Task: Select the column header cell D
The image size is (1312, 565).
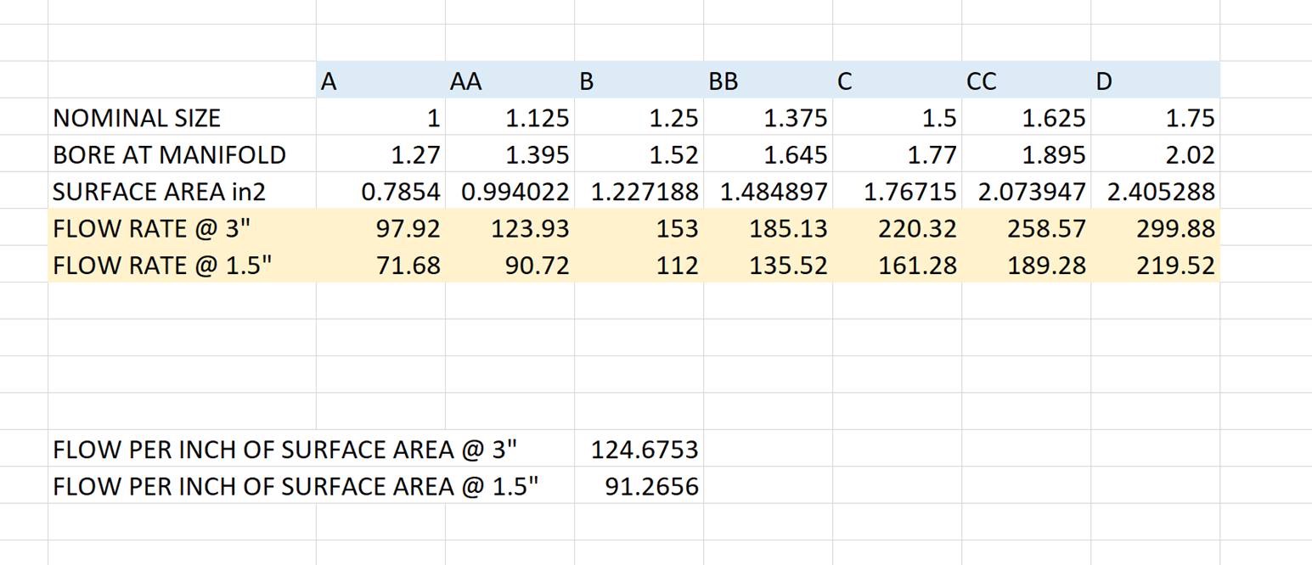Action: pos(1155,81)
